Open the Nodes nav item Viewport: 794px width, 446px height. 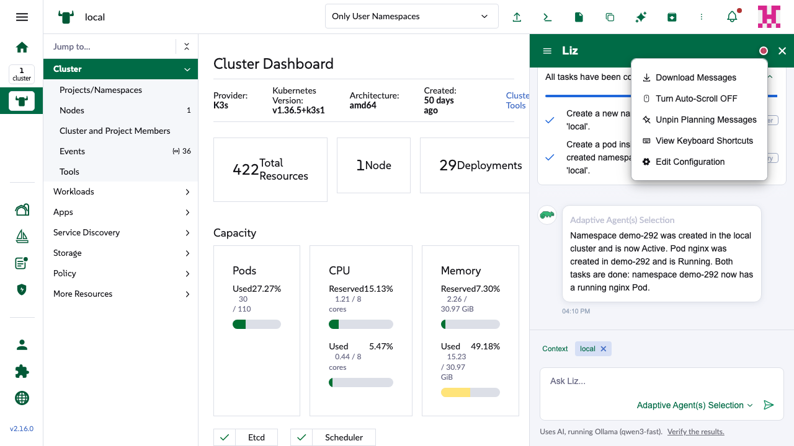point(120,110)
